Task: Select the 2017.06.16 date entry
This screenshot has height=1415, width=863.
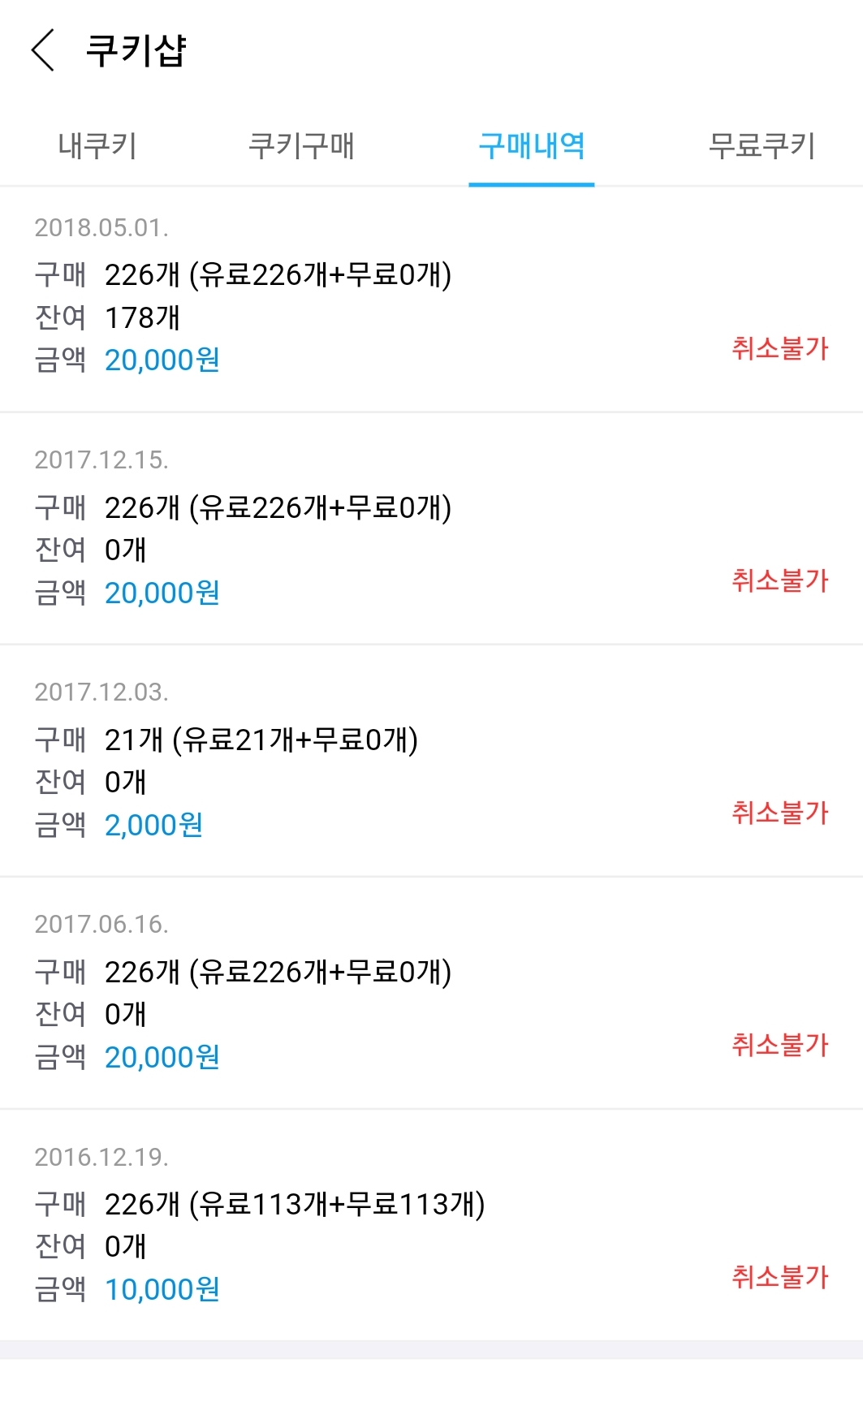Action: [101, 925]
